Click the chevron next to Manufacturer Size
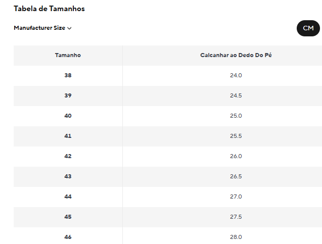 pos(69,28)
